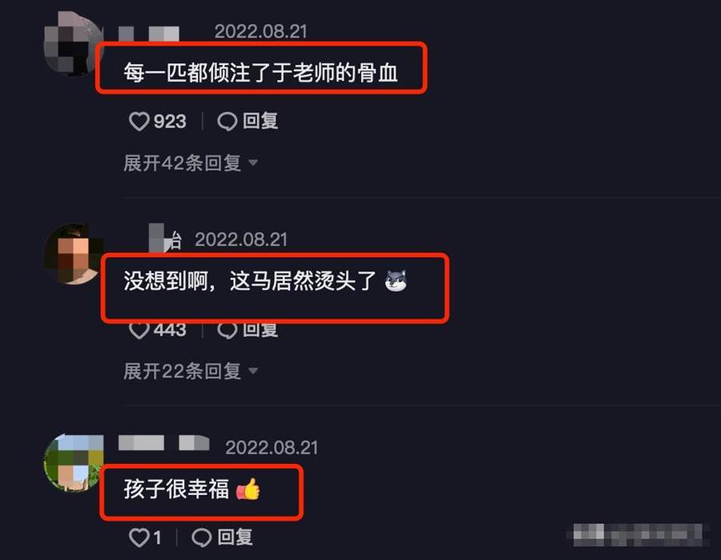Image resolution: width=721 pixels, height=560 pixels.
Task: Click the thumbs-up emoji in the third comment
Action: click(x=248, y=489)
